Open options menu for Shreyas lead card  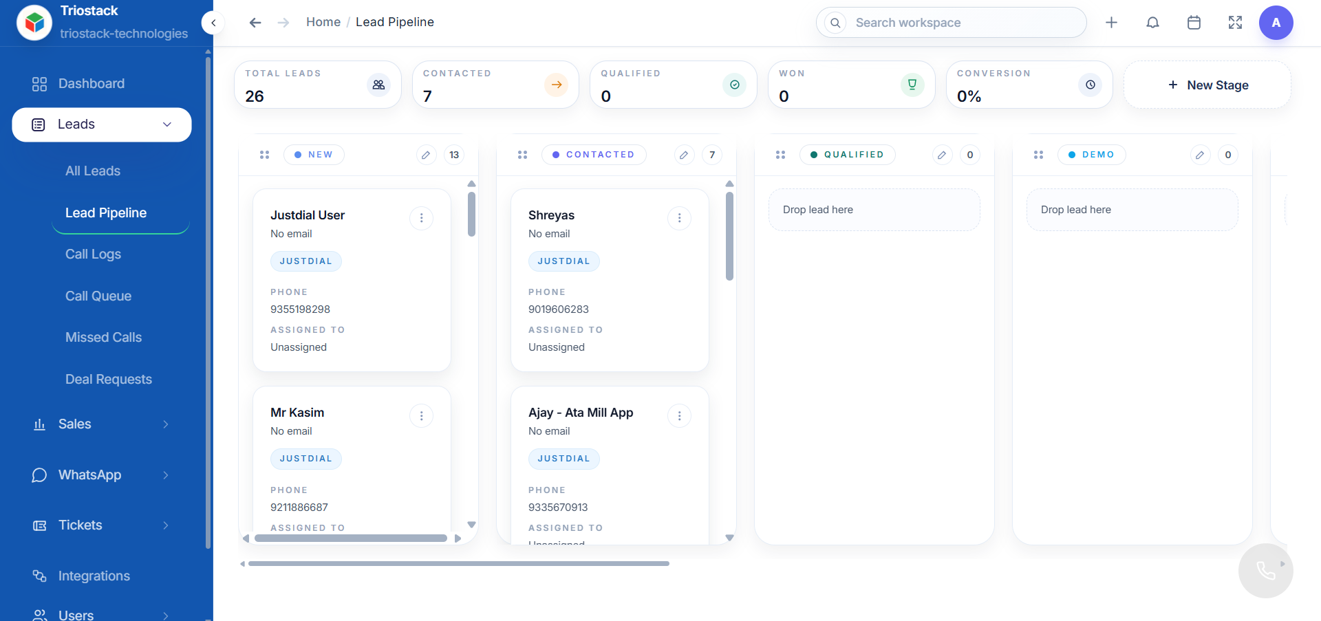(679, 218)
